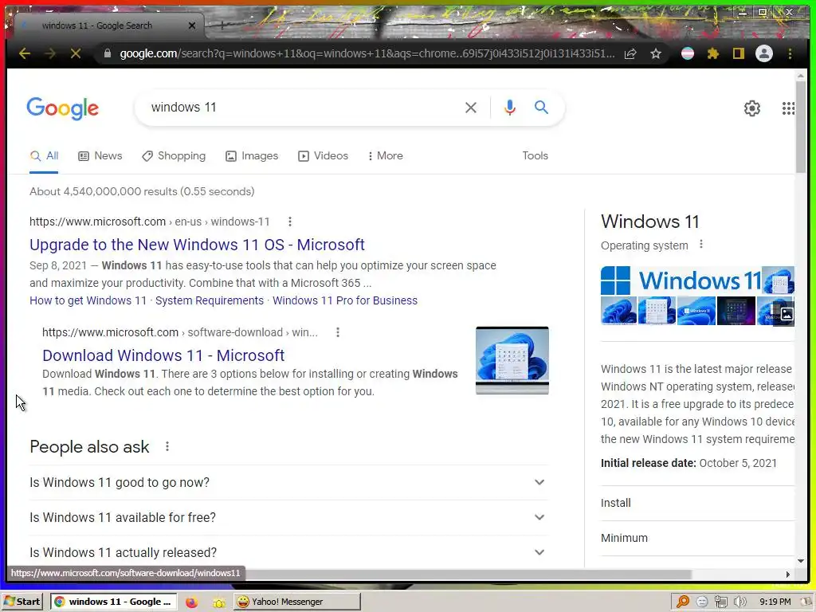
Task: Open volume control in system tray
Action: click(739, 602)
